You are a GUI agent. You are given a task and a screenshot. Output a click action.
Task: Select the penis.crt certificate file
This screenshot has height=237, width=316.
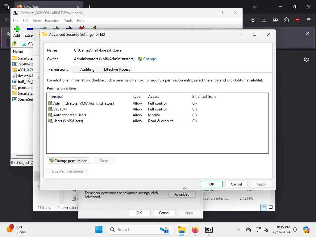point(22,87)
